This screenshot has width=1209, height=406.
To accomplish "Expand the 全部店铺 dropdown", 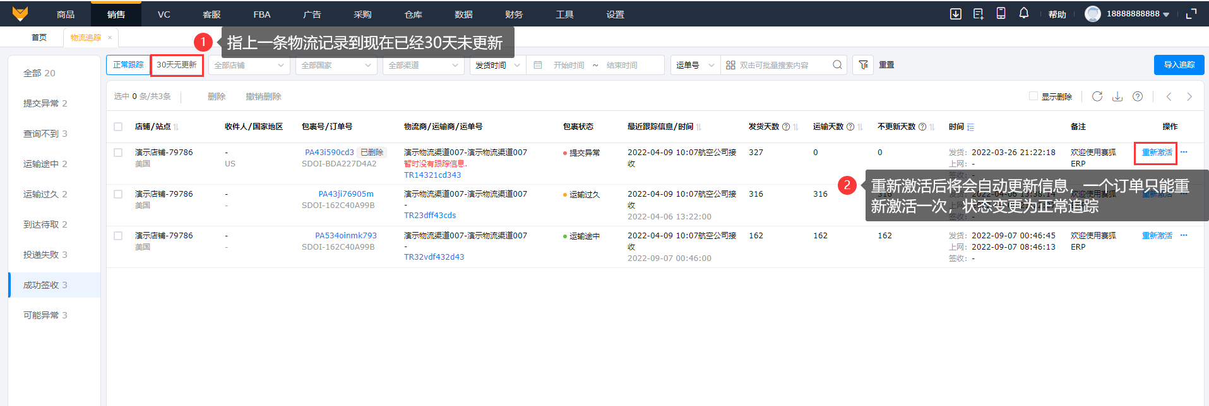I will coord(249,66).
